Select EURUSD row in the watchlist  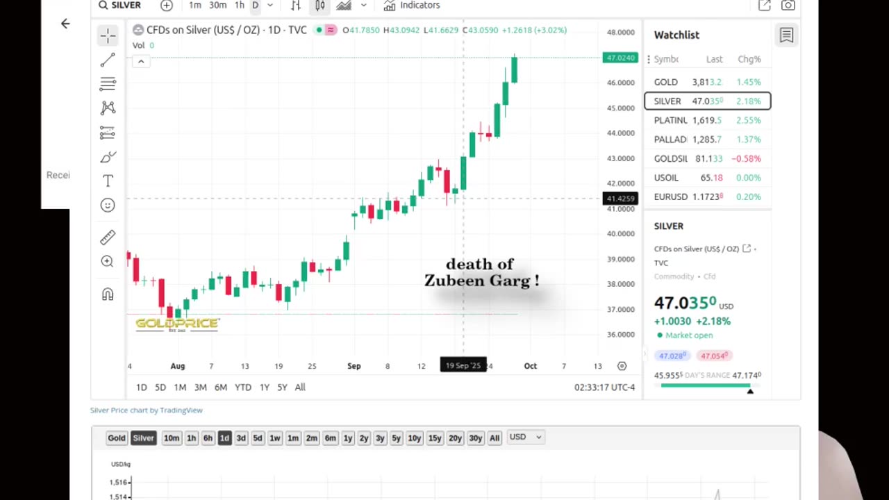pos(708,197)
